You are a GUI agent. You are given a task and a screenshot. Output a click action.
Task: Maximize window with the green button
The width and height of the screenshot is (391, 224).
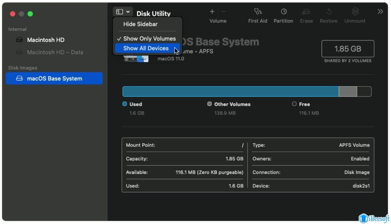pos(30,14)
